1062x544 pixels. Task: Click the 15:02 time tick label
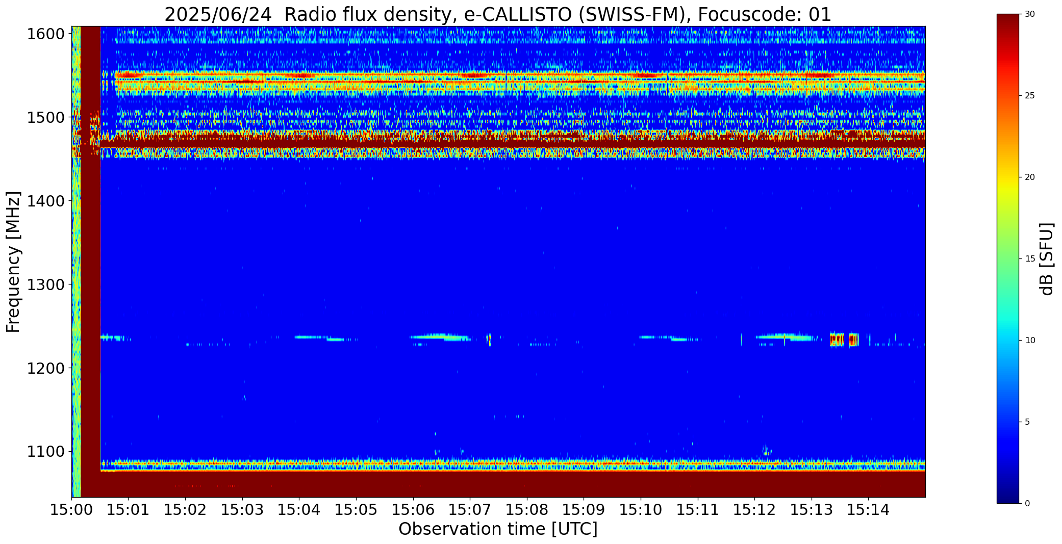click(x=186, y=509)
